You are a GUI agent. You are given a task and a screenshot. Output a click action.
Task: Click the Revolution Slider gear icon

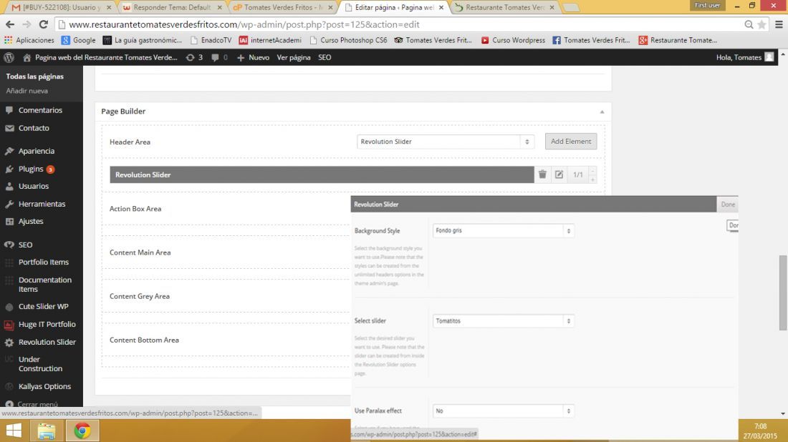[x=9, y=342]
